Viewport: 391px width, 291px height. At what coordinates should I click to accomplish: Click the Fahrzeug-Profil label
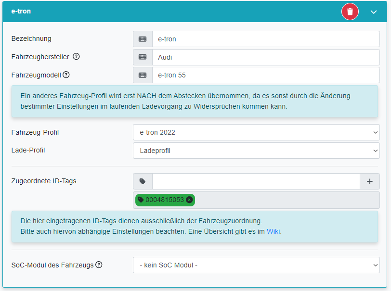[x=35, y=132]
